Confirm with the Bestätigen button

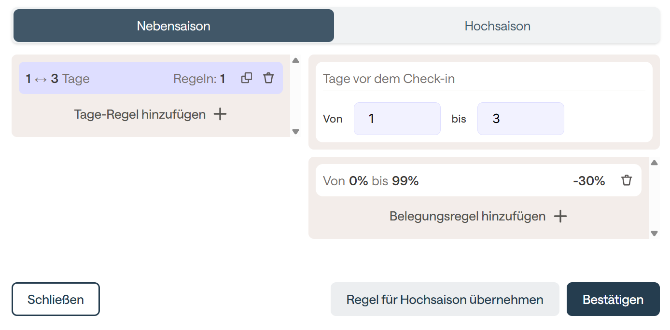tap(613, 299)
